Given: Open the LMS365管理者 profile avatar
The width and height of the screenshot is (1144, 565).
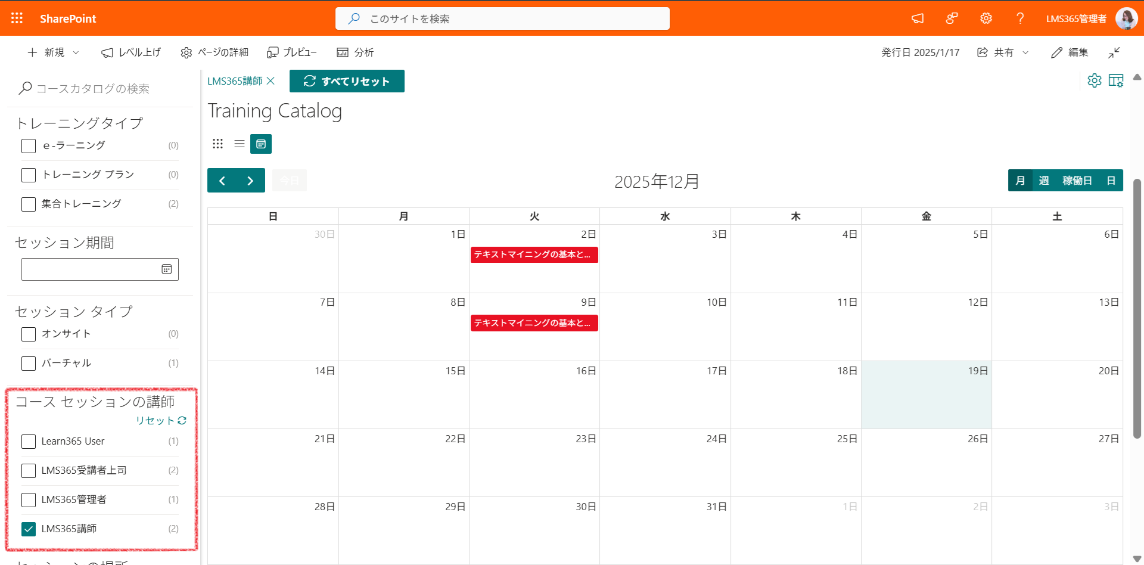Looking at the screenshot, I should click(x=1126, y=18).
